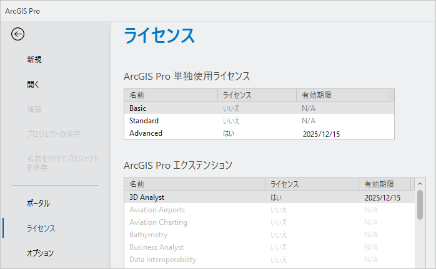
Task: Open the ポータル page
Action: [x=38, y=203]
